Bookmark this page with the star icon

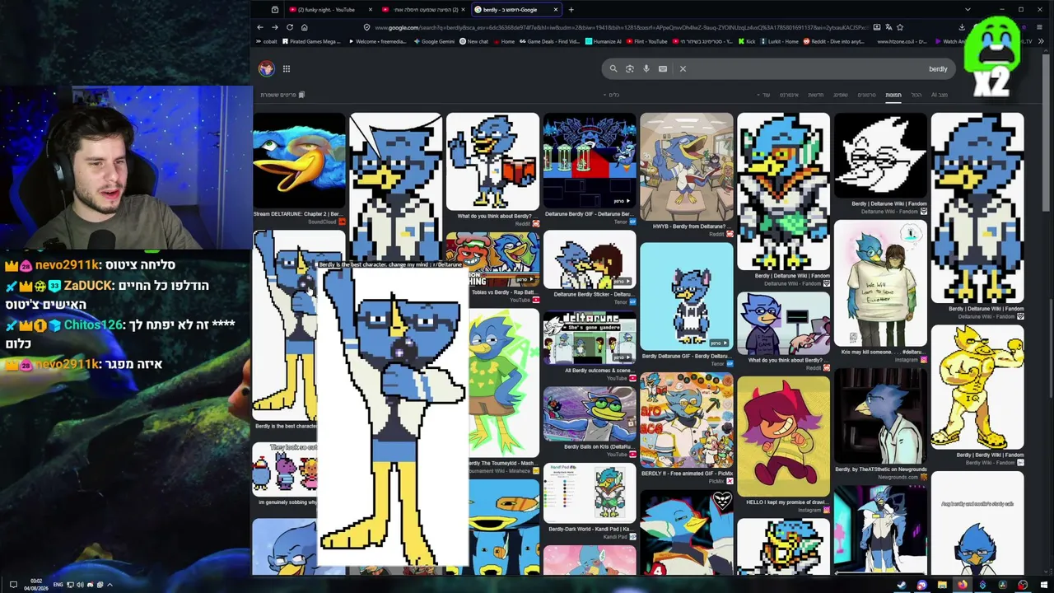[x=899, y=27]
